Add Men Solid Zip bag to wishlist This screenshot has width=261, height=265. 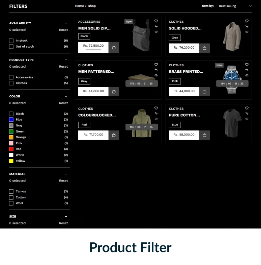coord(156,21)
